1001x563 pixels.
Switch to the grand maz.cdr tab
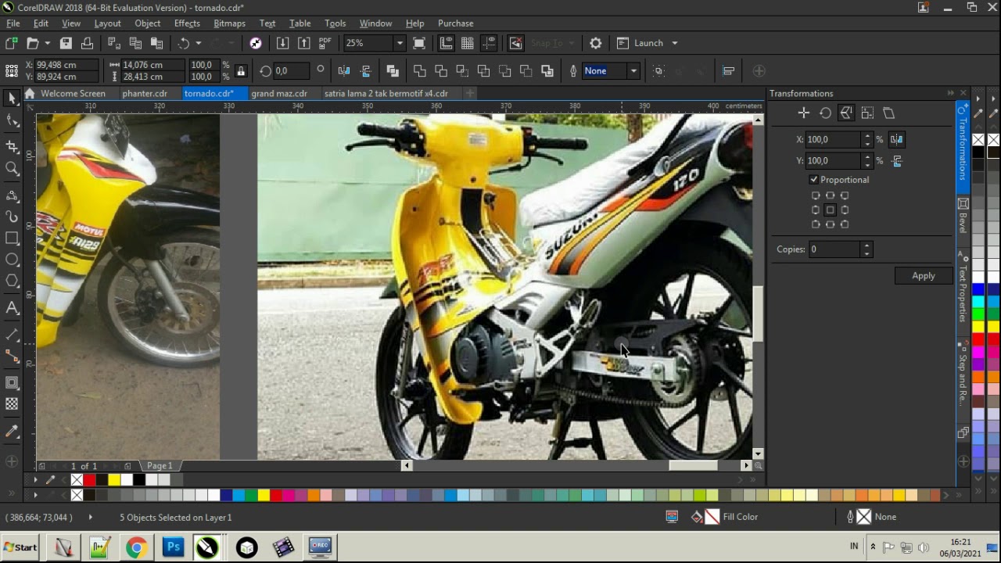pos(279,93)
